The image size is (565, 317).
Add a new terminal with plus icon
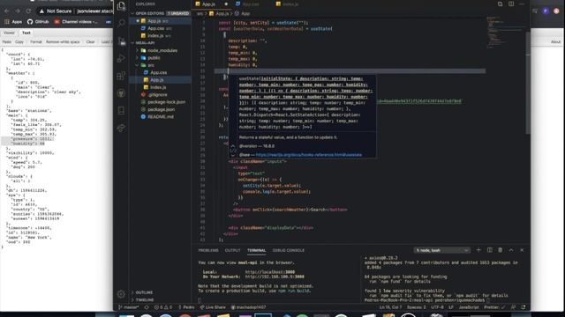tap(478, 250)
